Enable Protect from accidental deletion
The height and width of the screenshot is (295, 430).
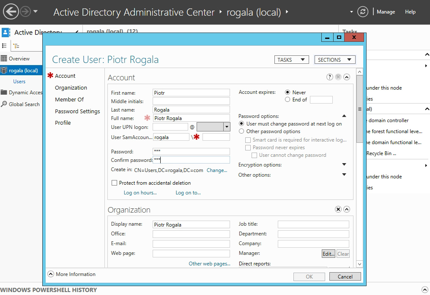114,183
